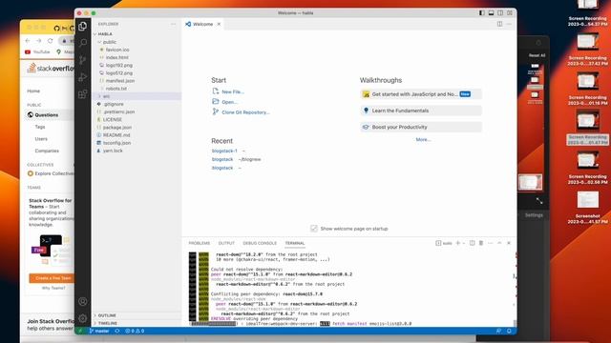
Task: Click Explorer more actions ellipsis
Action: [x=173, y=24]
